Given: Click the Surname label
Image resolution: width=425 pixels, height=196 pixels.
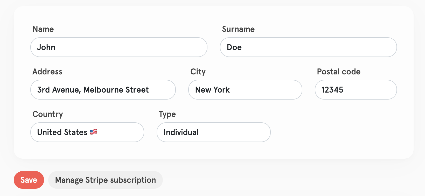Looking at the screenshot, I should [238, 29].
